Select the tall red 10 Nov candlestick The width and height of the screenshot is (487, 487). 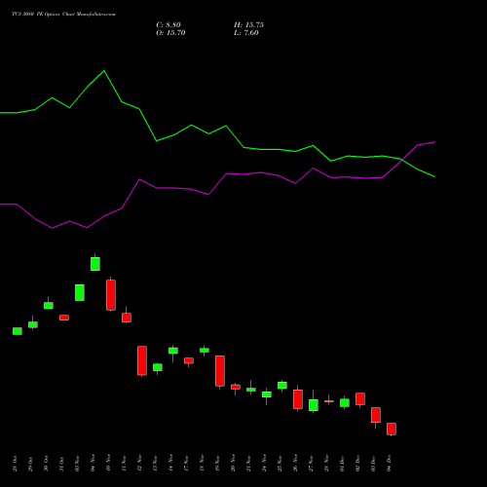[x=111, y=295]
